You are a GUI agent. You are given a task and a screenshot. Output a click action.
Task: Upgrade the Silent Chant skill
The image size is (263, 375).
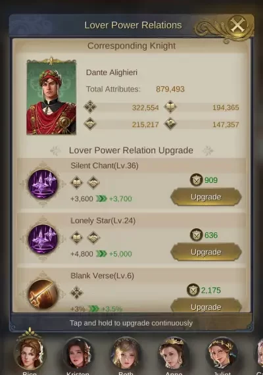206,197
